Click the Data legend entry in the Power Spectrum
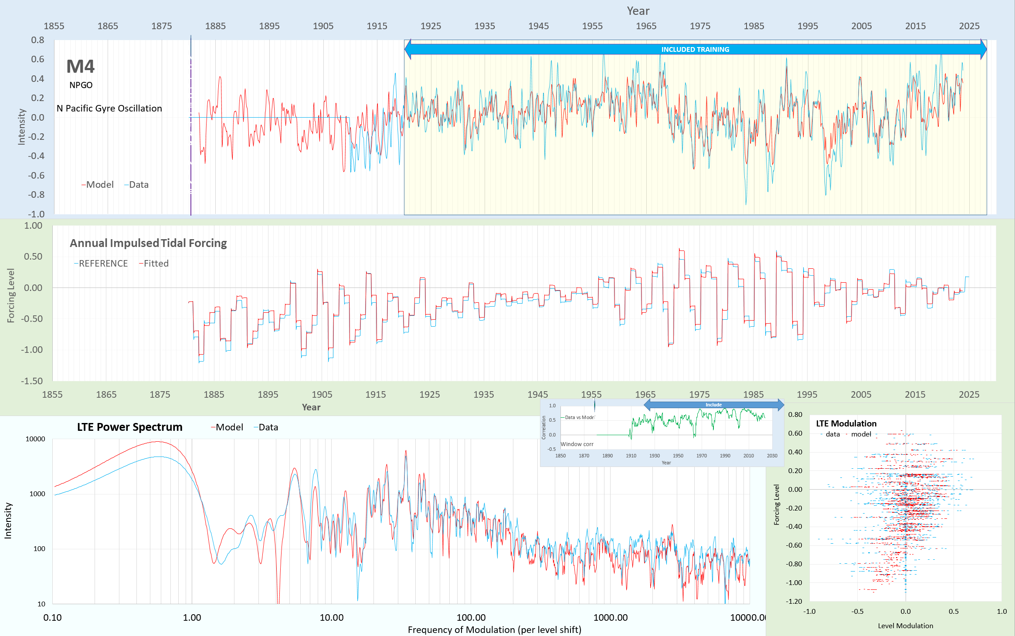Viewport: 1015px width, 636px height. pyautogui.click(x=267, y=427)
